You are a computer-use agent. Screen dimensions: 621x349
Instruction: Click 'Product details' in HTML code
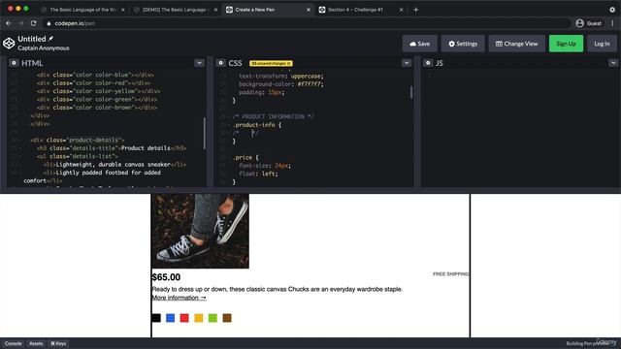point(146,148)
